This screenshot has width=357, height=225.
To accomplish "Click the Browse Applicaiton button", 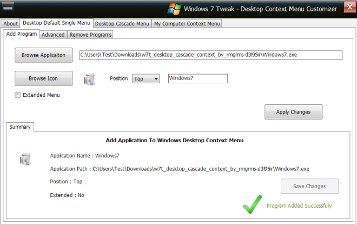I will coord(43,55).
